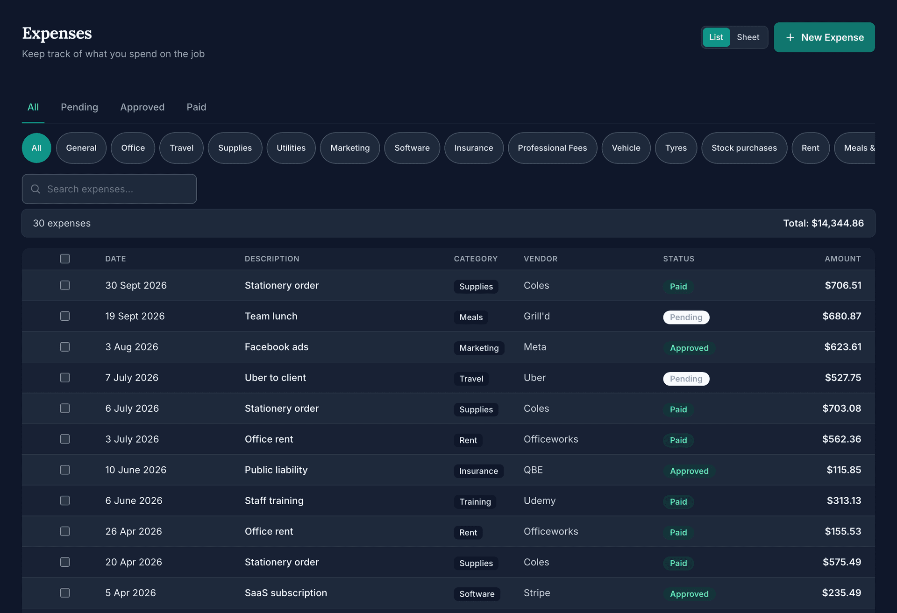Open the Approved tab
This screenshot has height=613, width=897.
coord(142,107)
